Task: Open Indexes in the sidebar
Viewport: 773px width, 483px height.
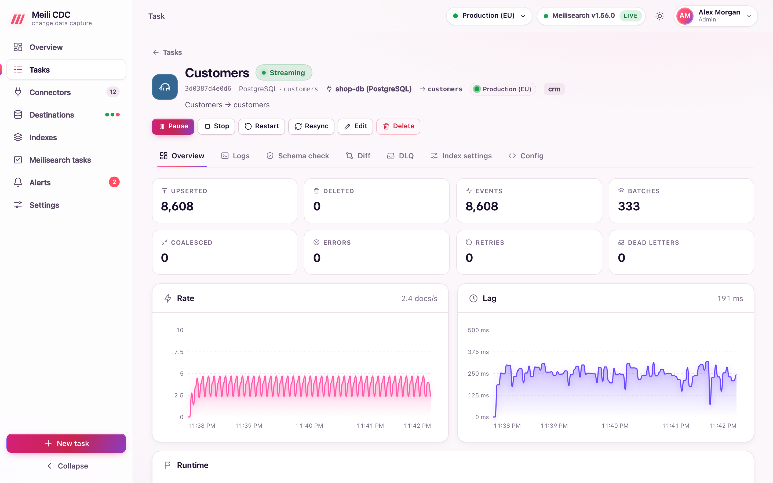Action: click(66, 137)
